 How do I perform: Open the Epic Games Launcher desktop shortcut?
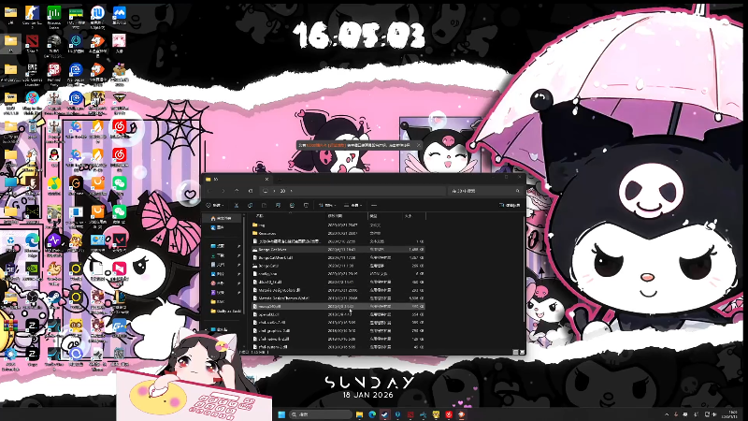[32, 70]
